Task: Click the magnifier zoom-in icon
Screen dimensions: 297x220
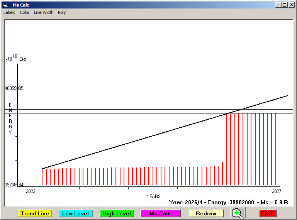Action: [x=238, y=213]
